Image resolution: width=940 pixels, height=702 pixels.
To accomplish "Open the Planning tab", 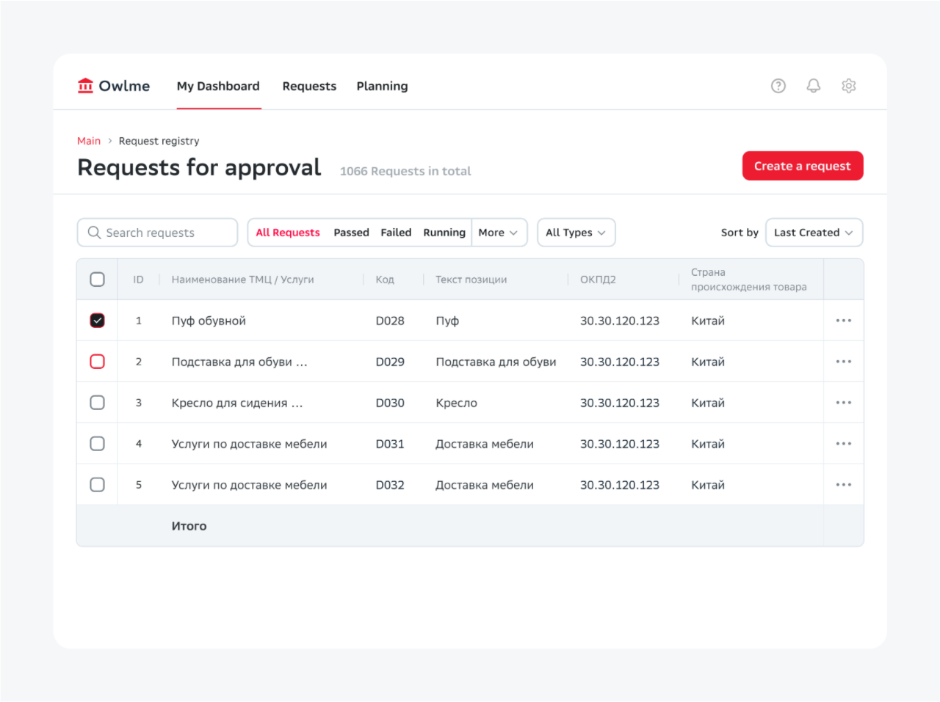I will click(382, 86).
